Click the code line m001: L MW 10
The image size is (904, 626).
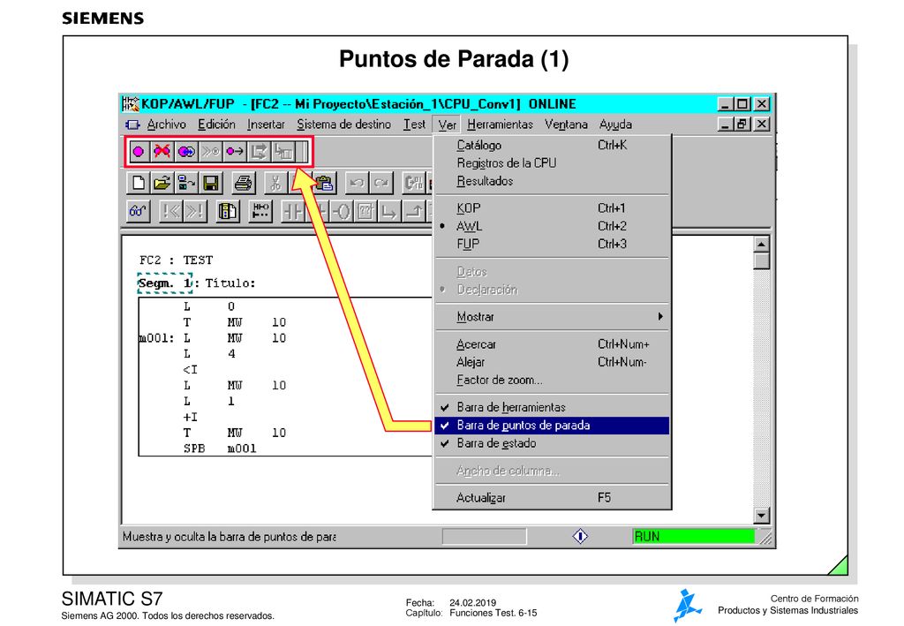click(212, 338)
